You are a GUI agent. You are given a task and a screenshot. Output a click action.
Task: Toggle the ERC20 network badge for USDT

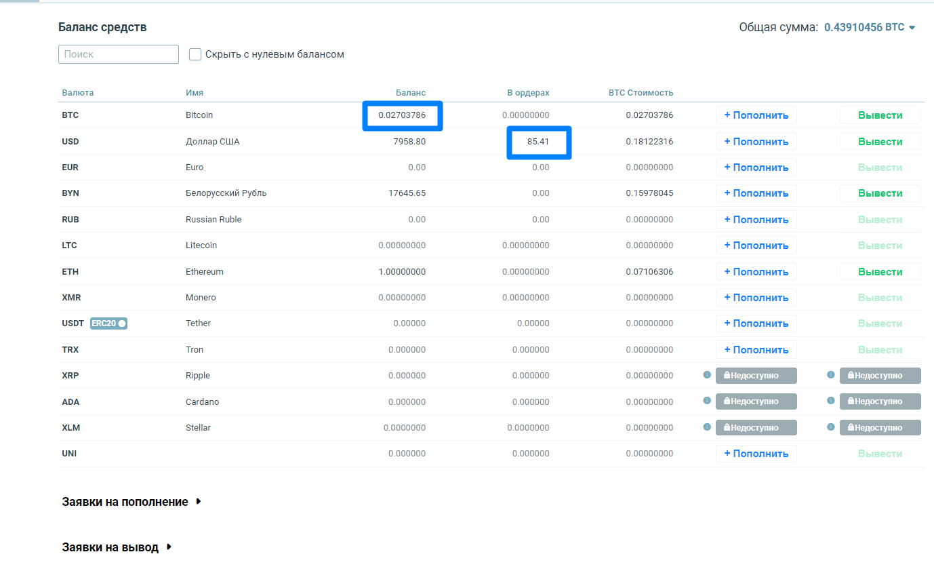pyautogui.click(x=108, y=323)
